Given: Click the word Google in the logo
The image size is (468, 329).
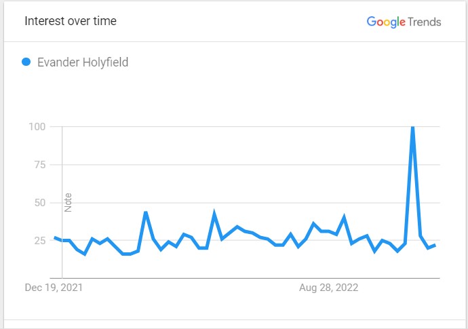Looking at the screenshot, I should coord(386,22).
